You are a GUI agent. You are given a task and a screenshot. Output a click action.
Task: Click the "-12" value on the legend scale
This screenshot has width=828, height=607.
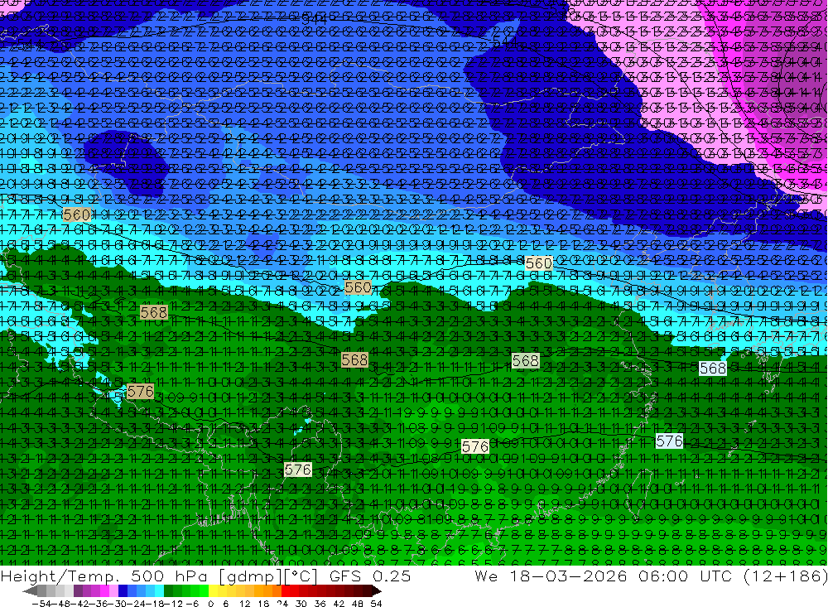[x=174, y=604]
